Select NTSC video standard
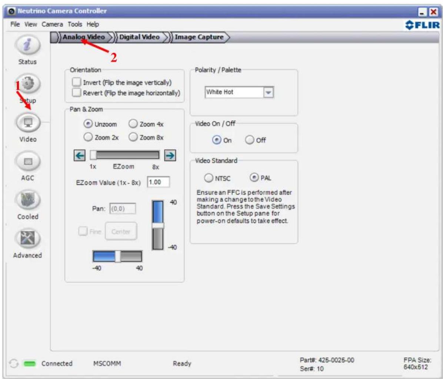 [x=209, y=178]
